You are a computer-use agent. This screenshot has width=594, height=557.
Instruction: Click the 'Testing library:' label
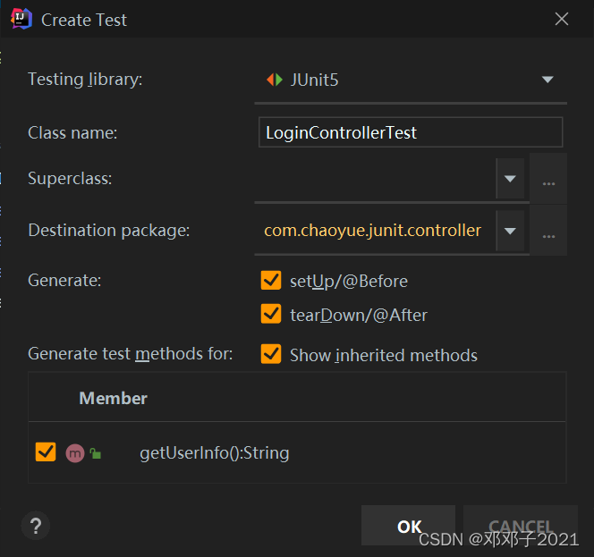tap(85, 80)
